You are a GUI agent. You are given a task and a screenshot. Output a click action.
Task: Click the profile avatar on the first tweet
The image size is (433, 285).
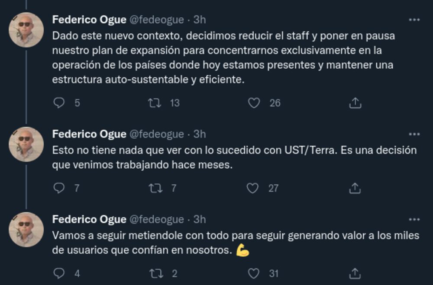(26, 30)
